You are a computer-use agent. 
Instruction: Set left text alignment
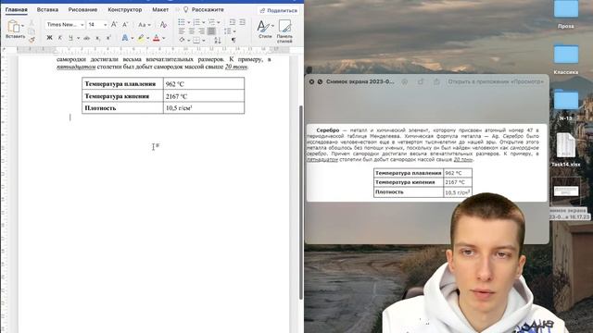pos(182,31)
